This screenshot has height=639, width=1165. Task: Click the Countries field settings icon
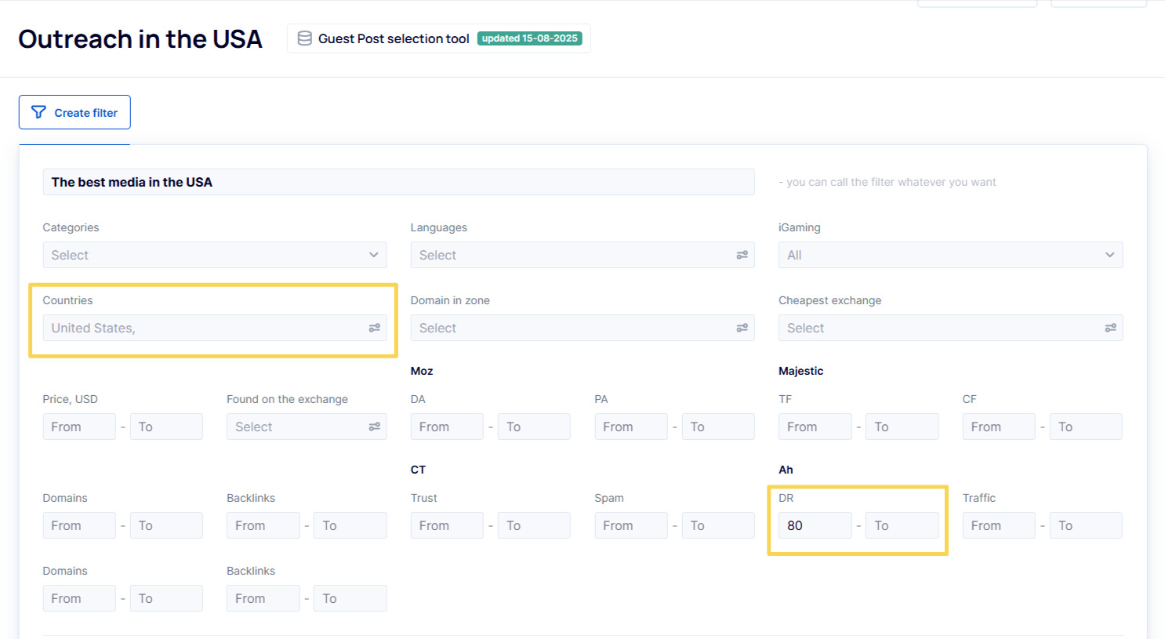[x=374, y=328]
